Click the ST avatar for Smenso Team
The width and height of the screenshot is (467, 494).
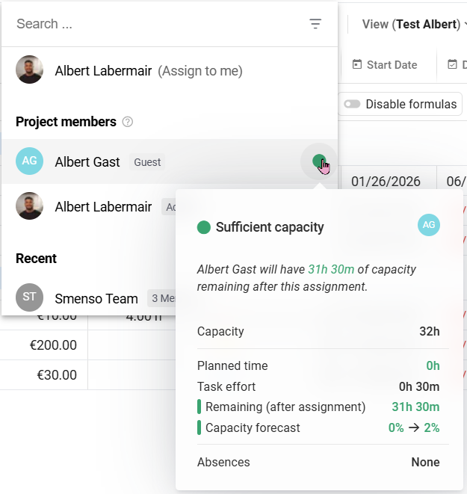[30, 298]
